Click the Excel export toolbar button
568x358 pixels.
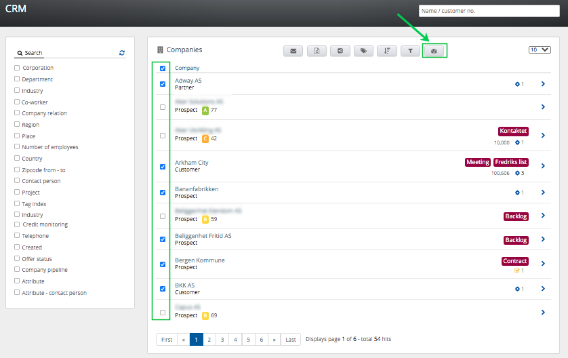(x=317, y=50)
